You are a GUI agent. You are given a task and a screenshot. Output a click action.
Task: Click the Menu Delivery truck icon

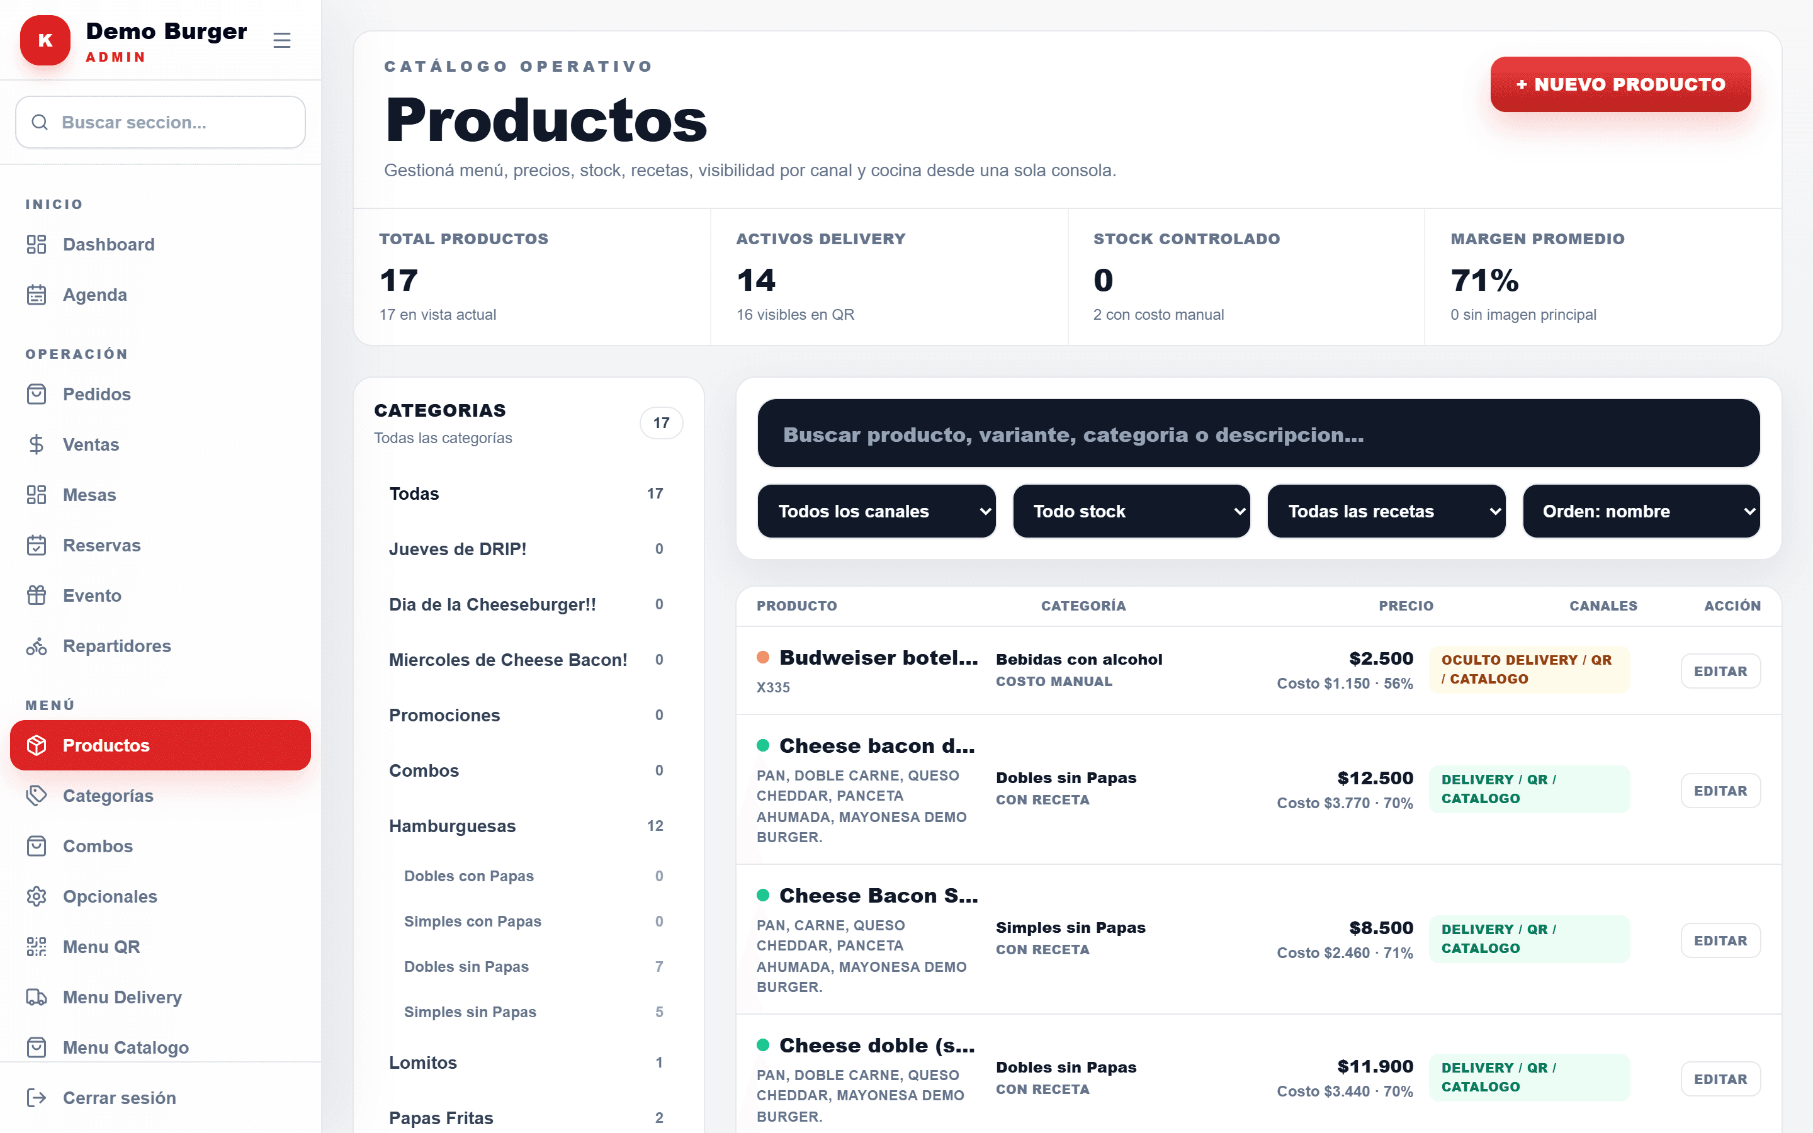(37, 996)
